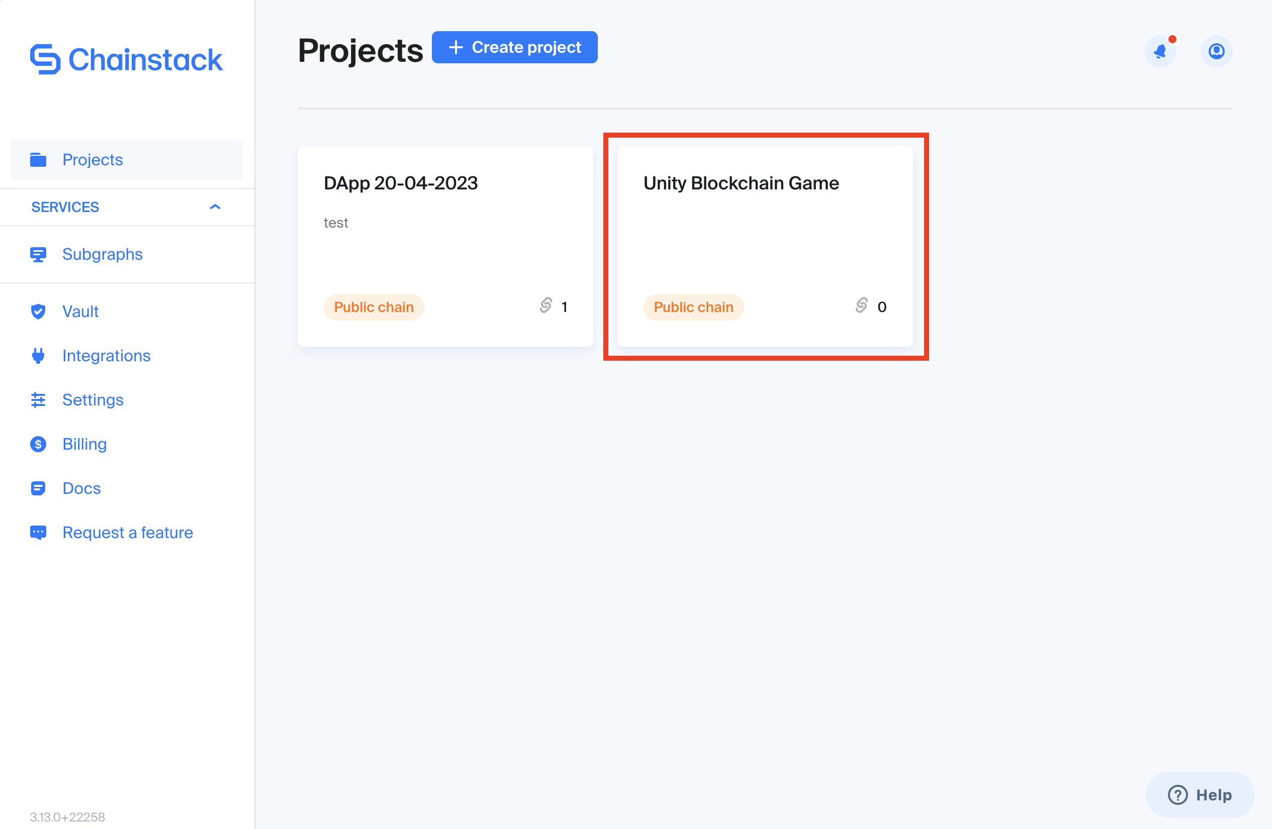Open the DApp 20-04-2023 project card
The width and height of the screenshot is (1272, 829).
pos(444,246)
